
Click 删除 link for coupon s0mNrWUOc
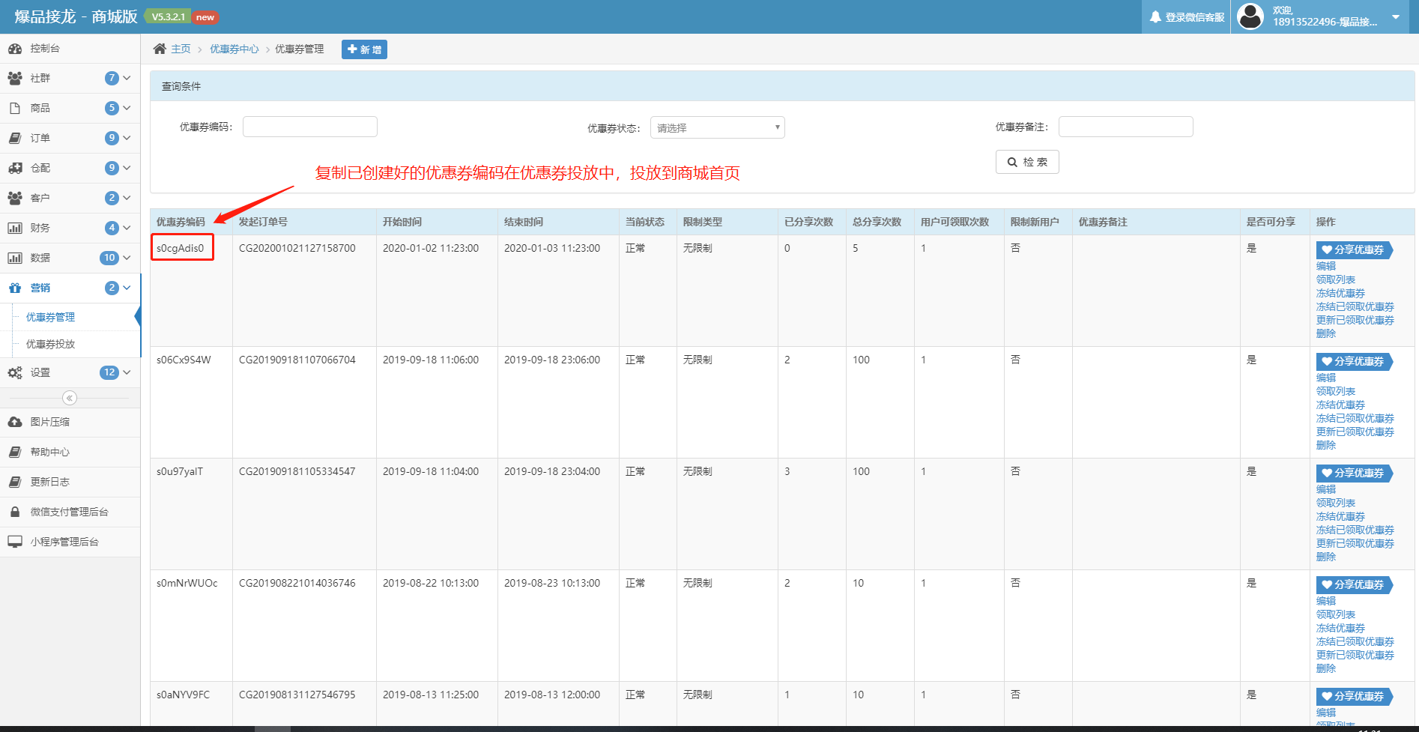1326,668
